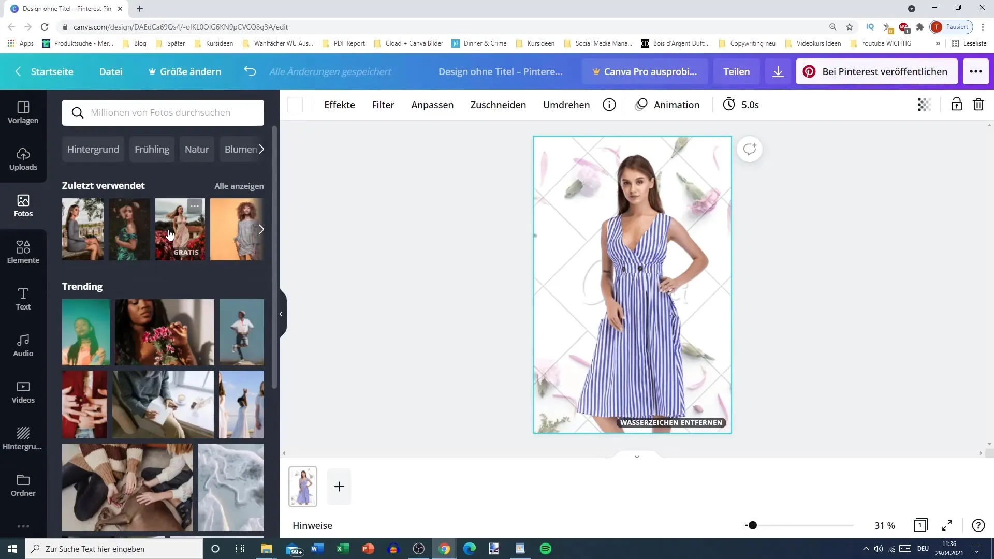Open the Hintergrund sidebar panel

pos(23,439)
